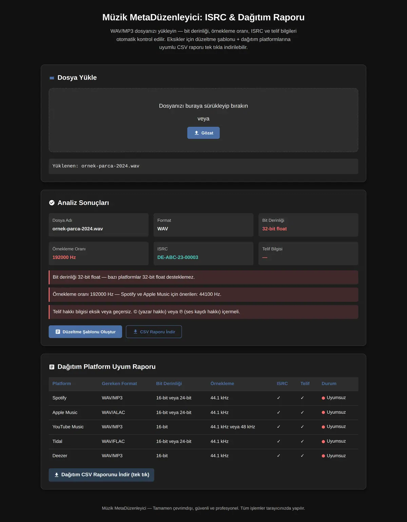Click the download icon in CSV Raporu İndir
The image size is (407, 522).
135,332
